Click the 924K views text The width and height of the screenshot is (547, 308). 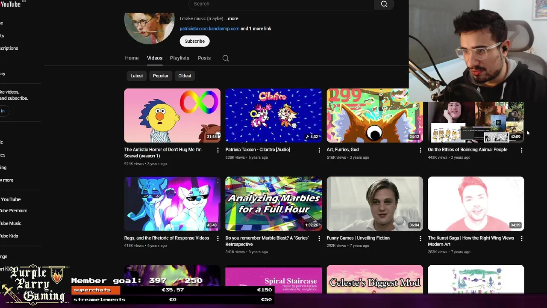tap(134, 164)
